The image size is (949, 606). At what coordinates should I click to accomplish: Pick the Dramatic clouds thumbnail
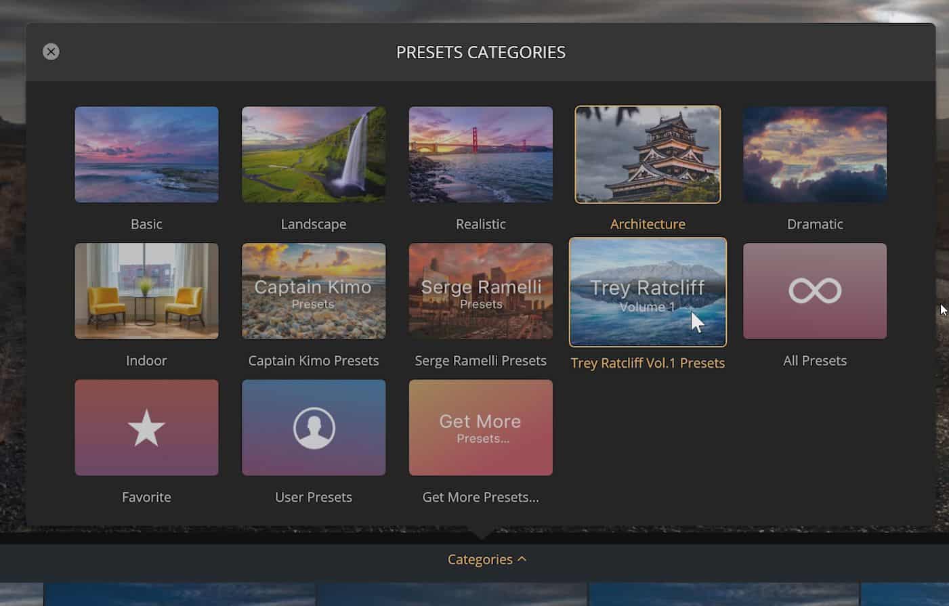(815, 154)
